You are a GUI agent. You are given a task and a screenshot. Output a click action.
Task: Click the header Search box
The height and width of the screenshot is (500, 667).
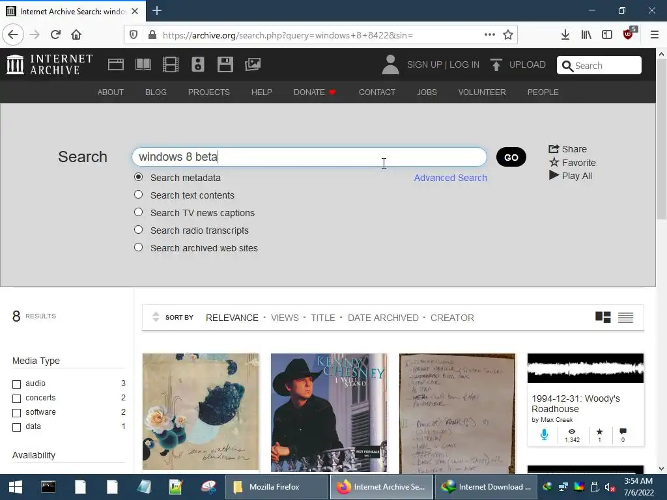(599, 65)
